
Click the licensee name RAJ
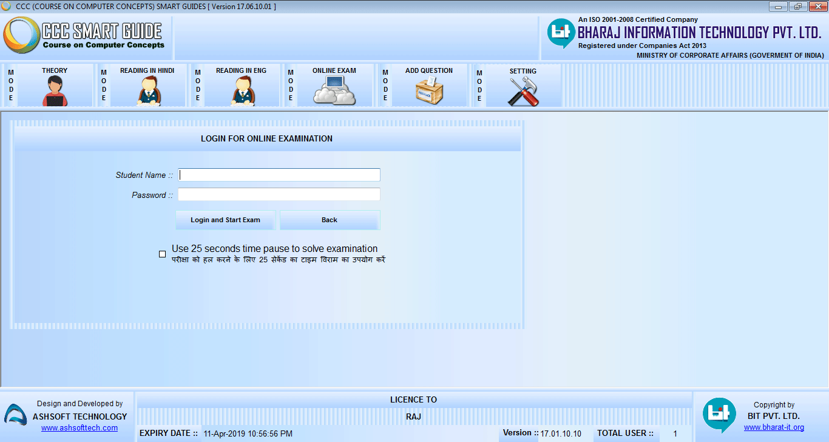pos(413,416)
